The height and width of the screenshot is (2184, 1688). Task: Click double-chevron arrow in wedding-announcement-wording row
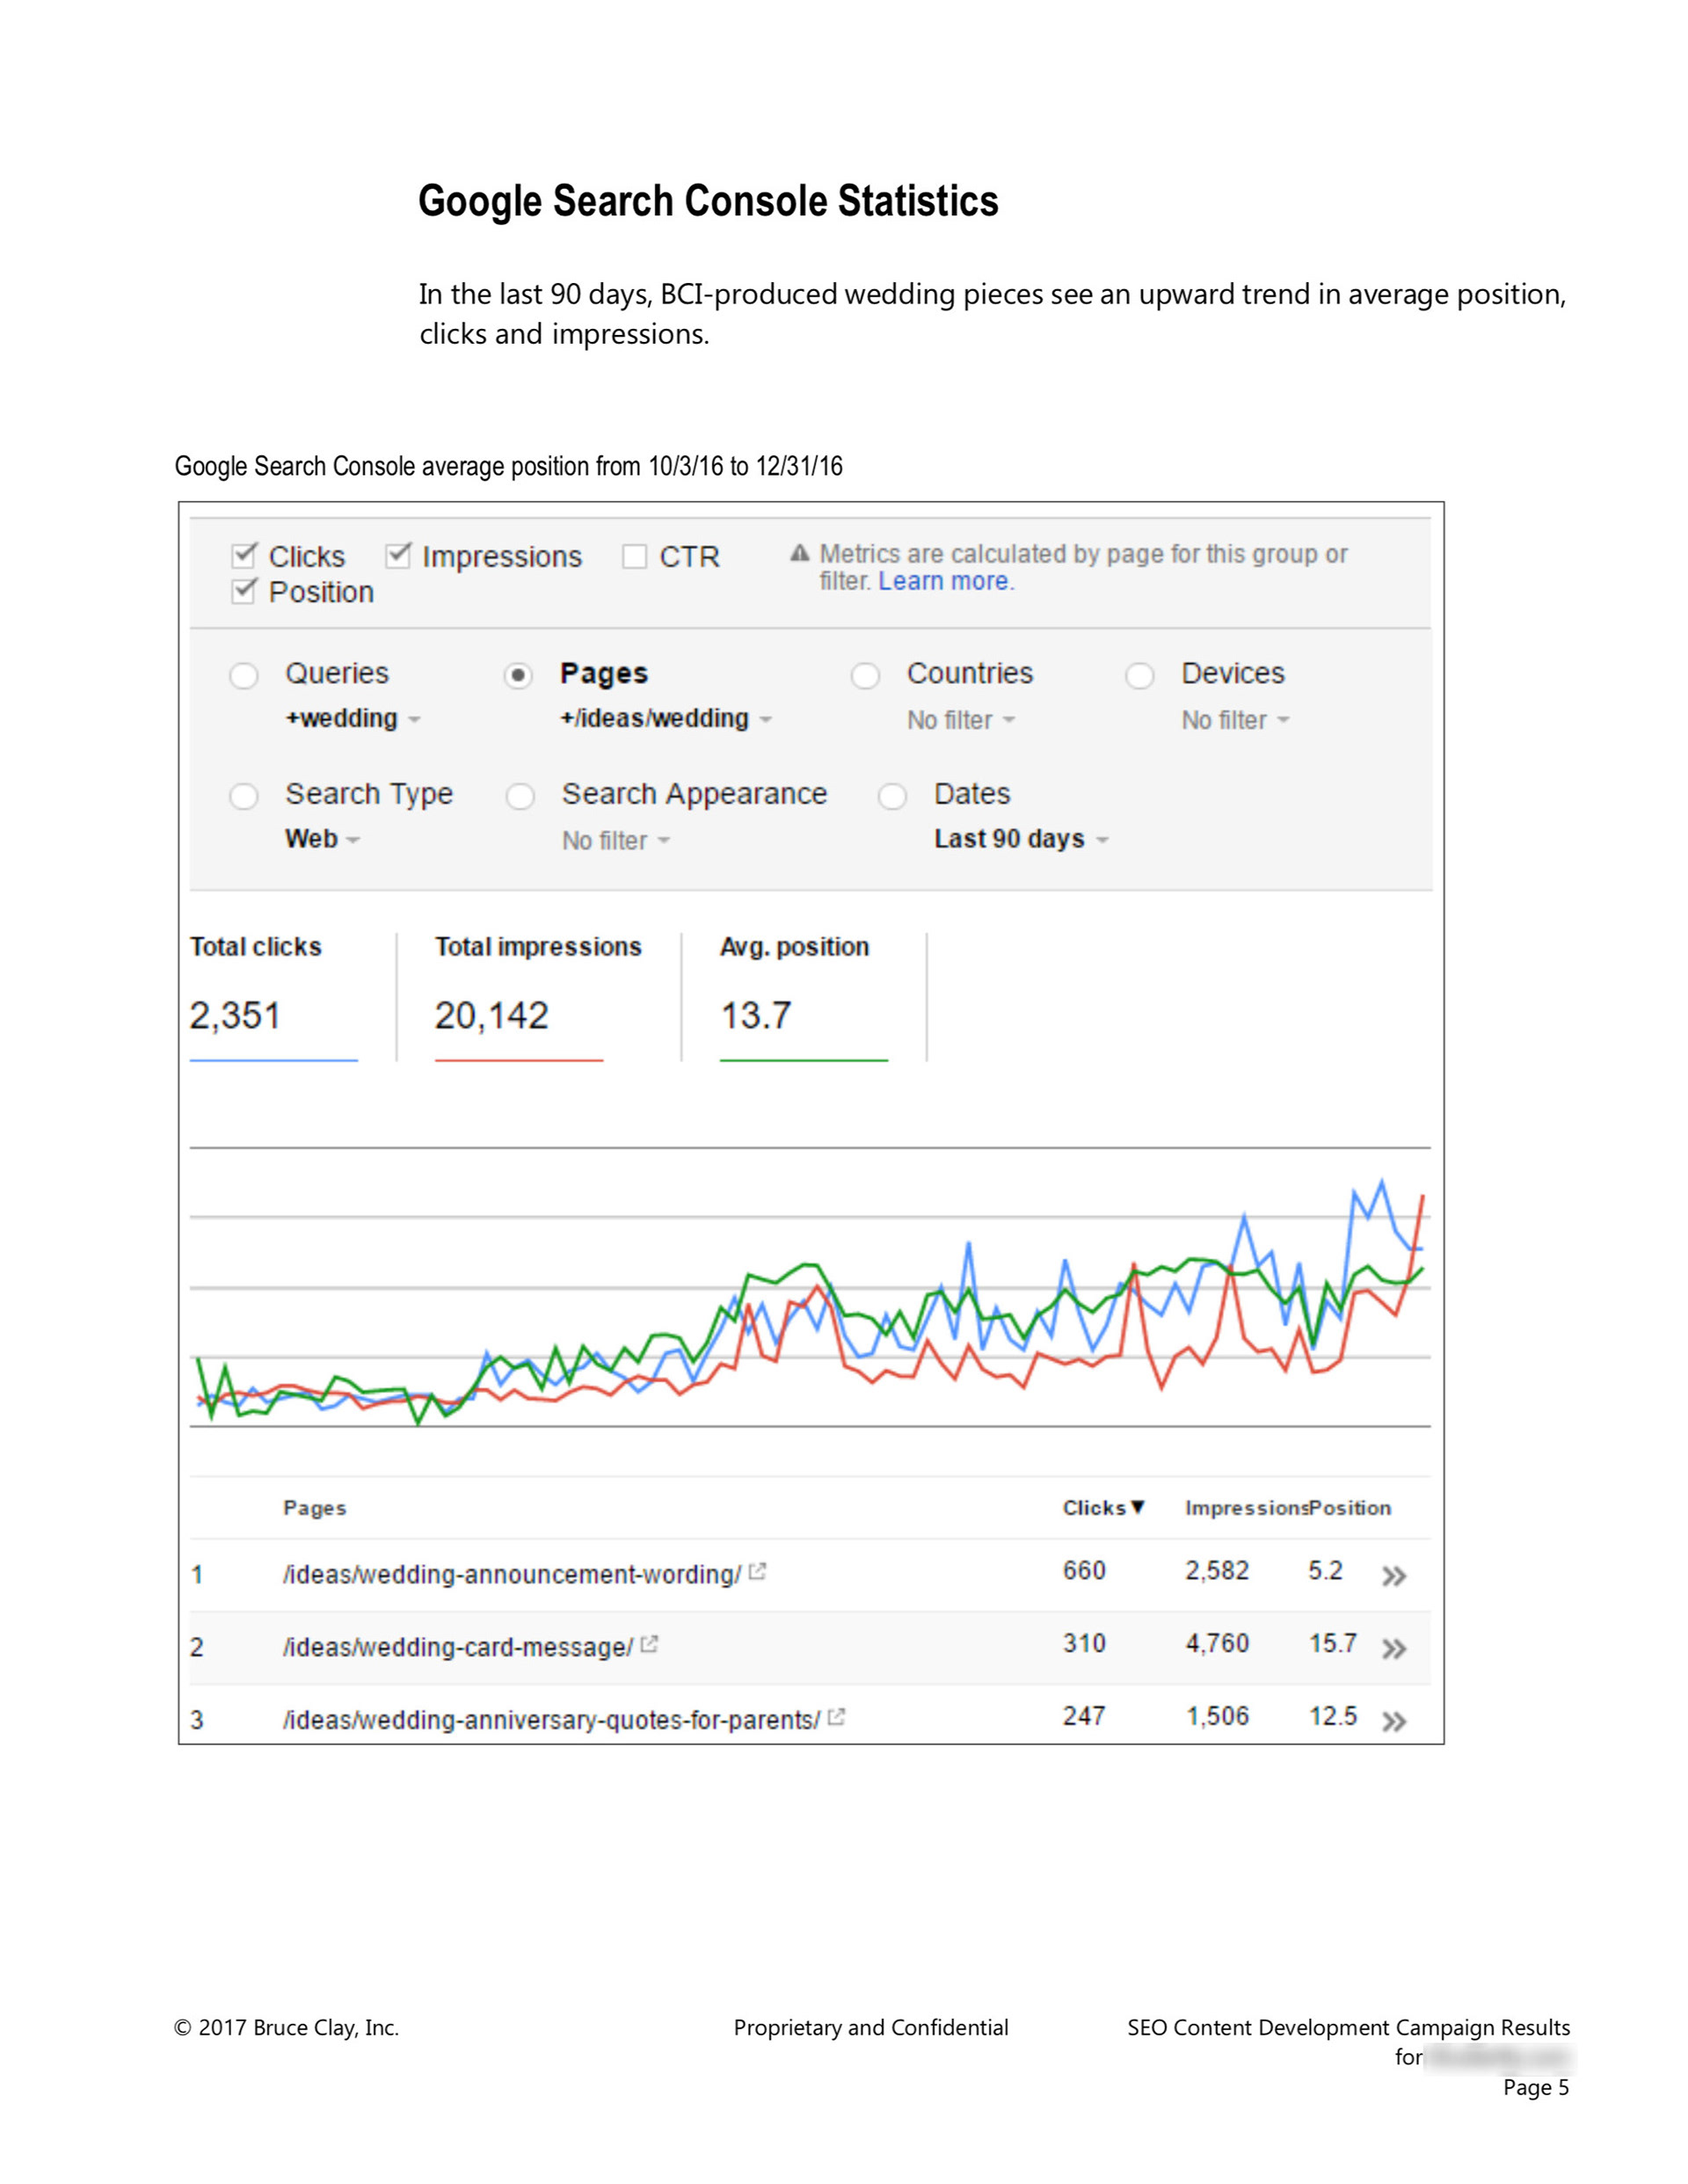pyautogui.click(x=1393, y=1577)
